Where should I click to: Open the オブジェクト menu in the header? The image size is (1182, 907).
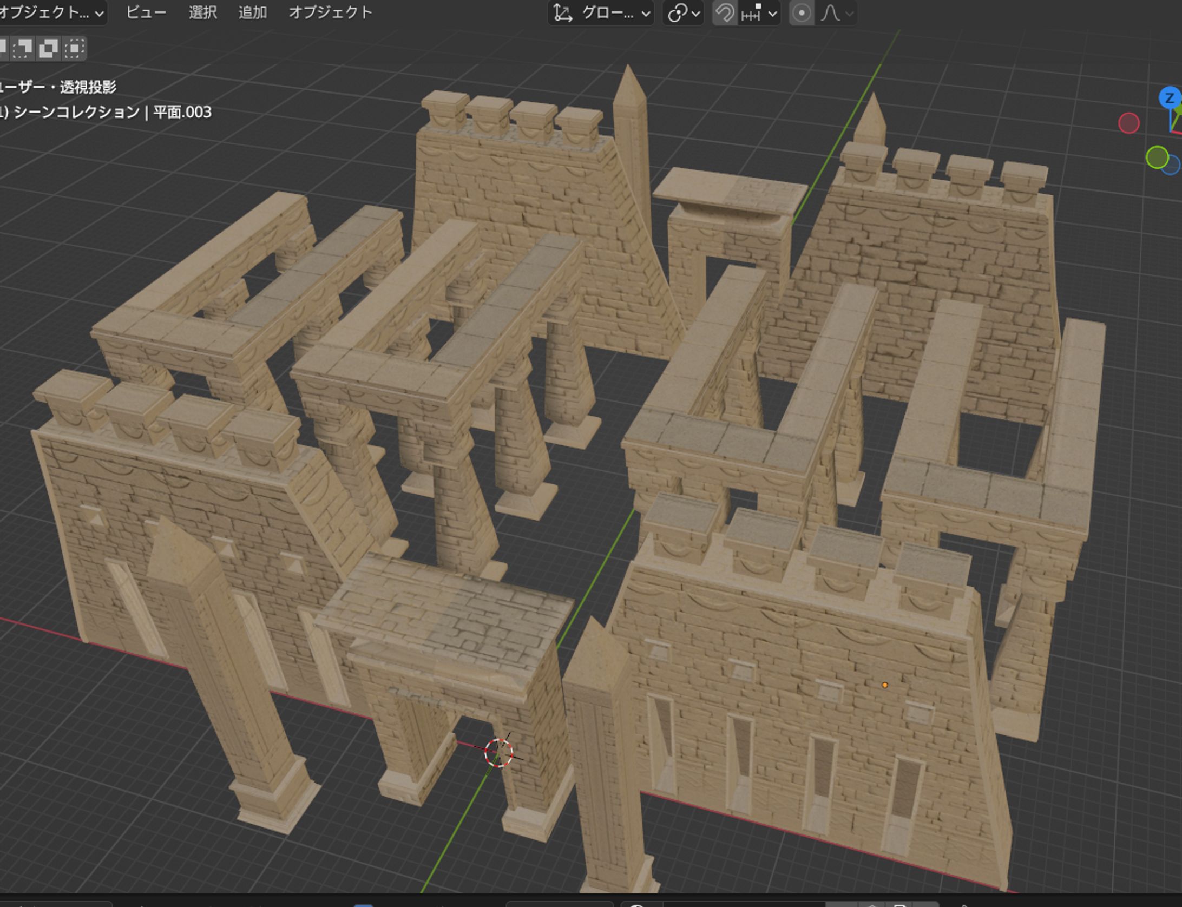331,13
